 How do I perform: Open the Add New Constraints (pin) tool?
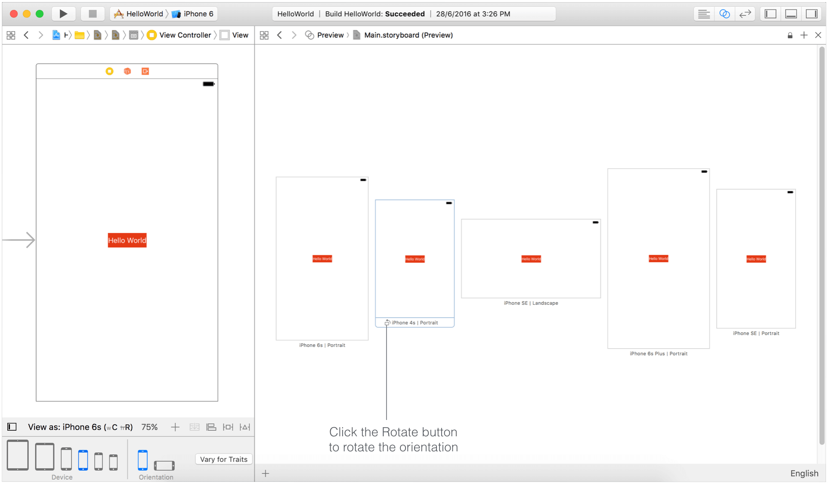(228, 427)
